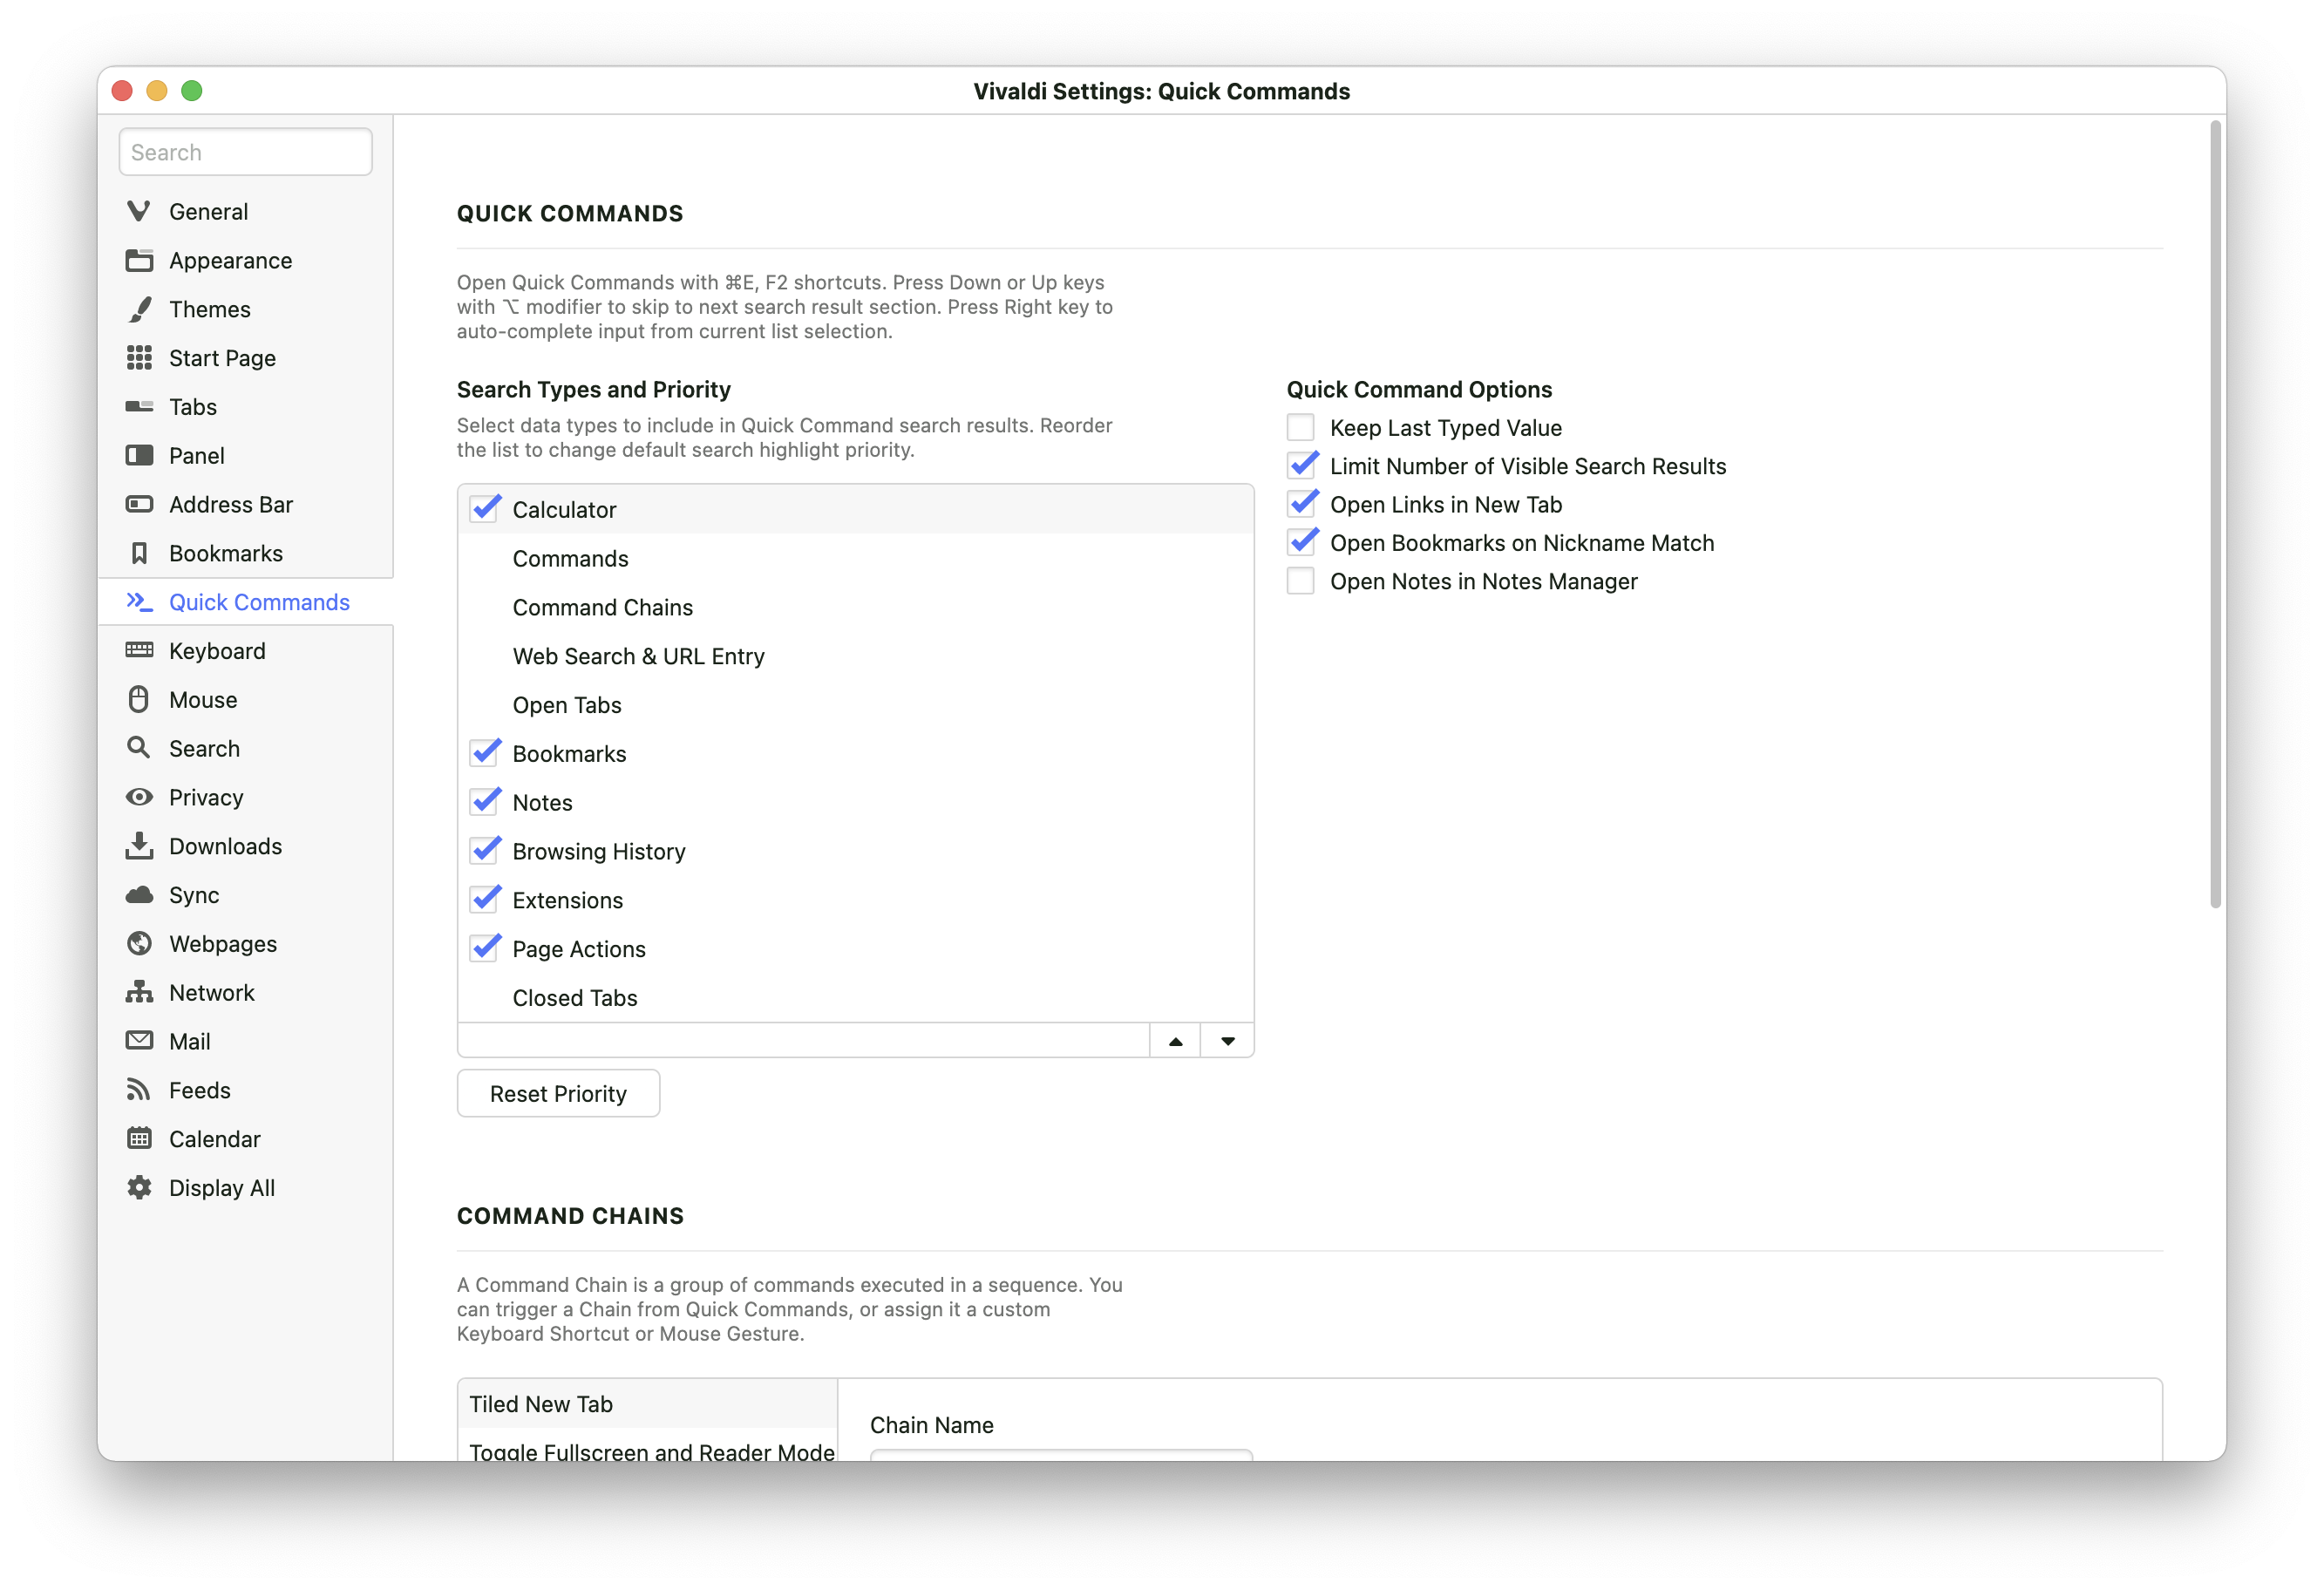Click the Keyboard icon in sidebar

(139, 650)
